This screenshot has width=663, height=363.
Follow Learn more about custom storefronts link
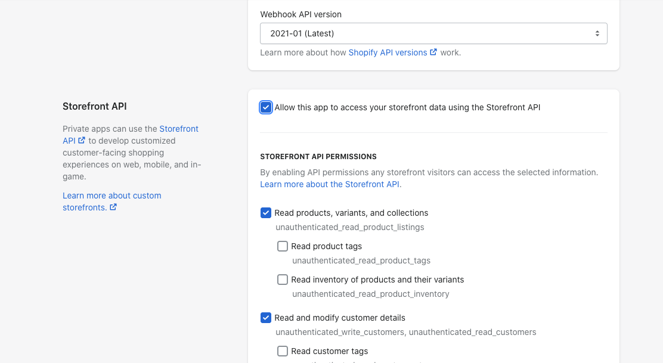pyautogui.click(x=111, y=196)
